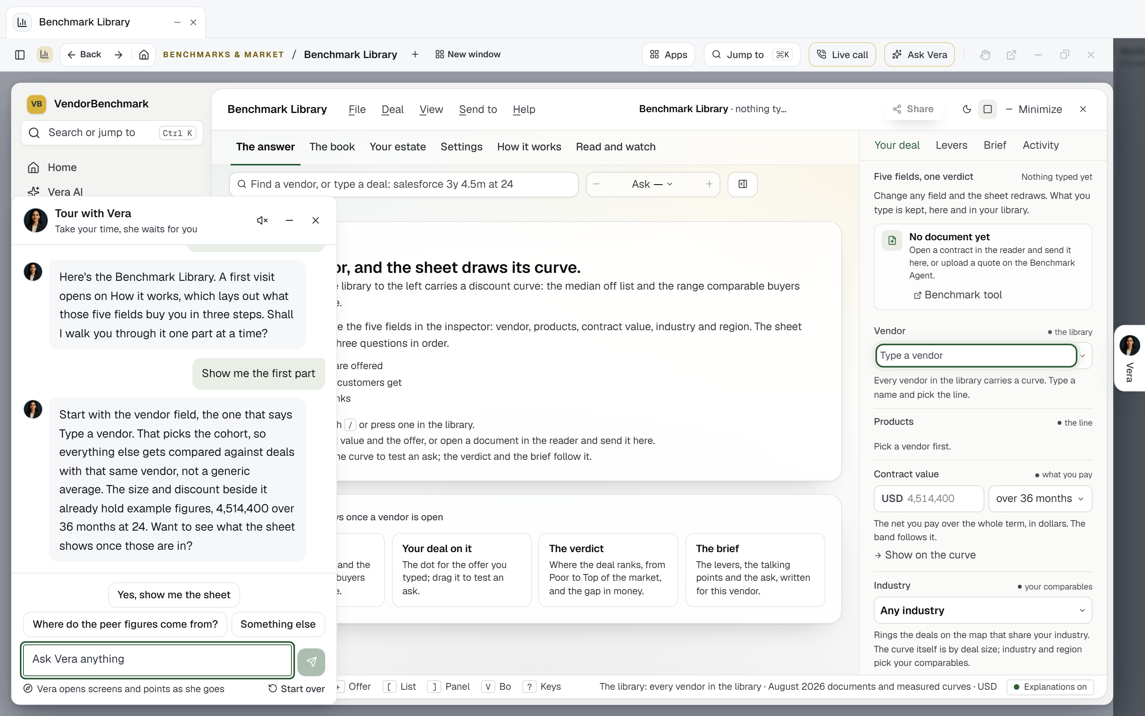Click Share button

tap(913, 109)
